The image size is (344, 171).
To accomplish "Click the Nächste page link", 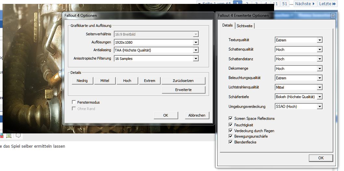I will tap(305, 4).
